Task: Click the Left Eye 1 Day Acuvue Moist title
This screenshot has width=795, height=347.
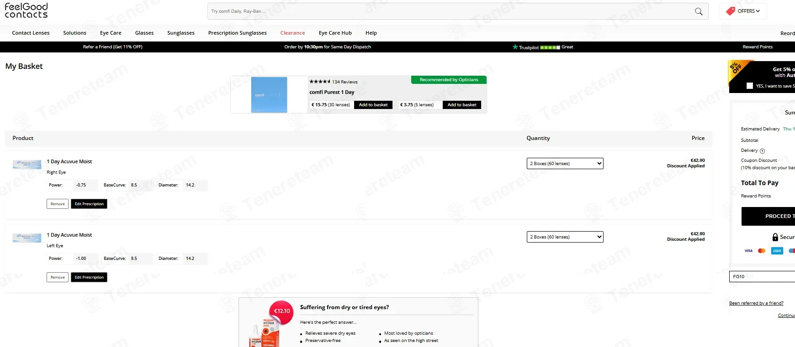Action: [x=69, y=235]
